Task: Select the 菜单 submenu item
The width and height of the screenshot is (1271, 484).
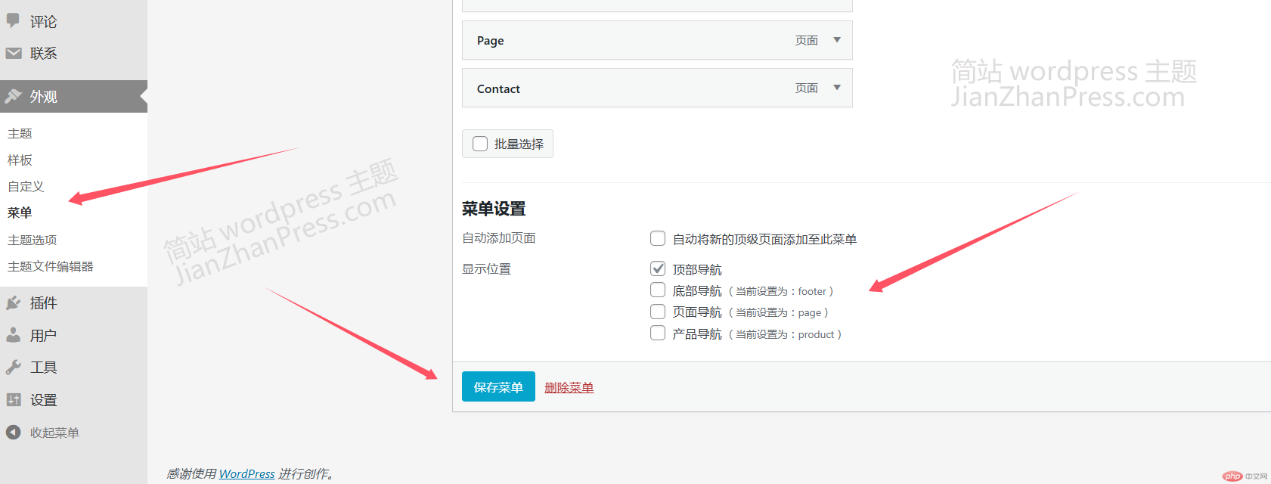Action: pyautogui.click(x=20, y=213)
